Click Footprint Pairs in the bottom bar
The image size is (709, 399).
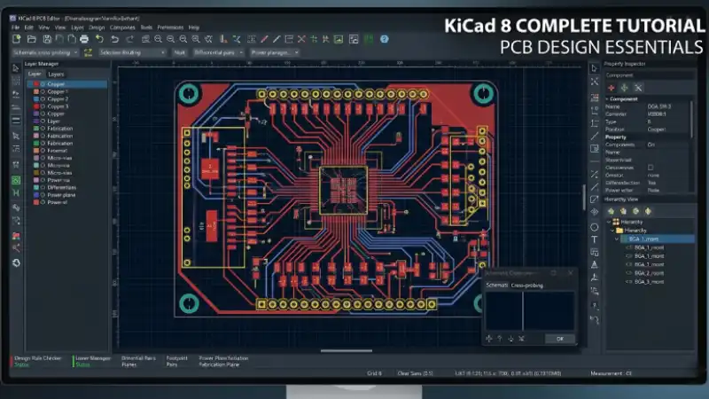(176, 361)
